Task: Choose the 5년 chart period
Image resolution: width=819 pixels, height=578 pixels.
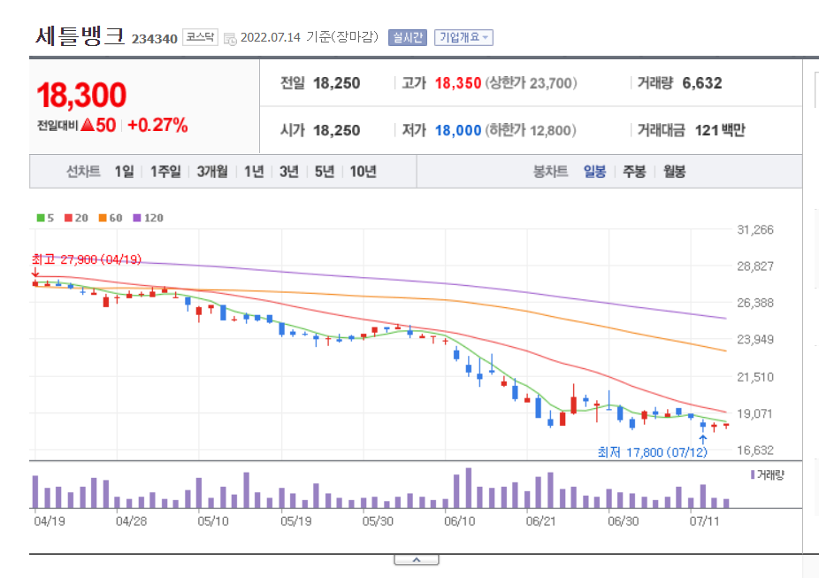Action: pyautogui.click(x=324, y=172)
